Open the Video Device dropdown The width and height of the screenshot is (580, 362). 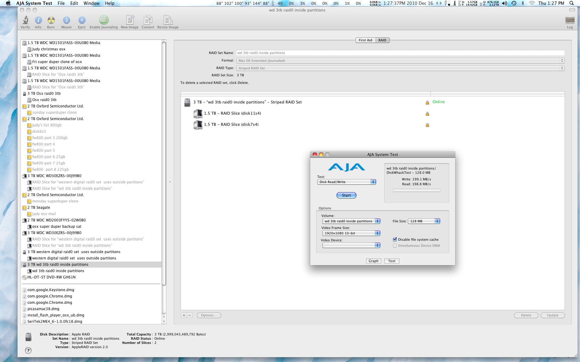[351, 245]
